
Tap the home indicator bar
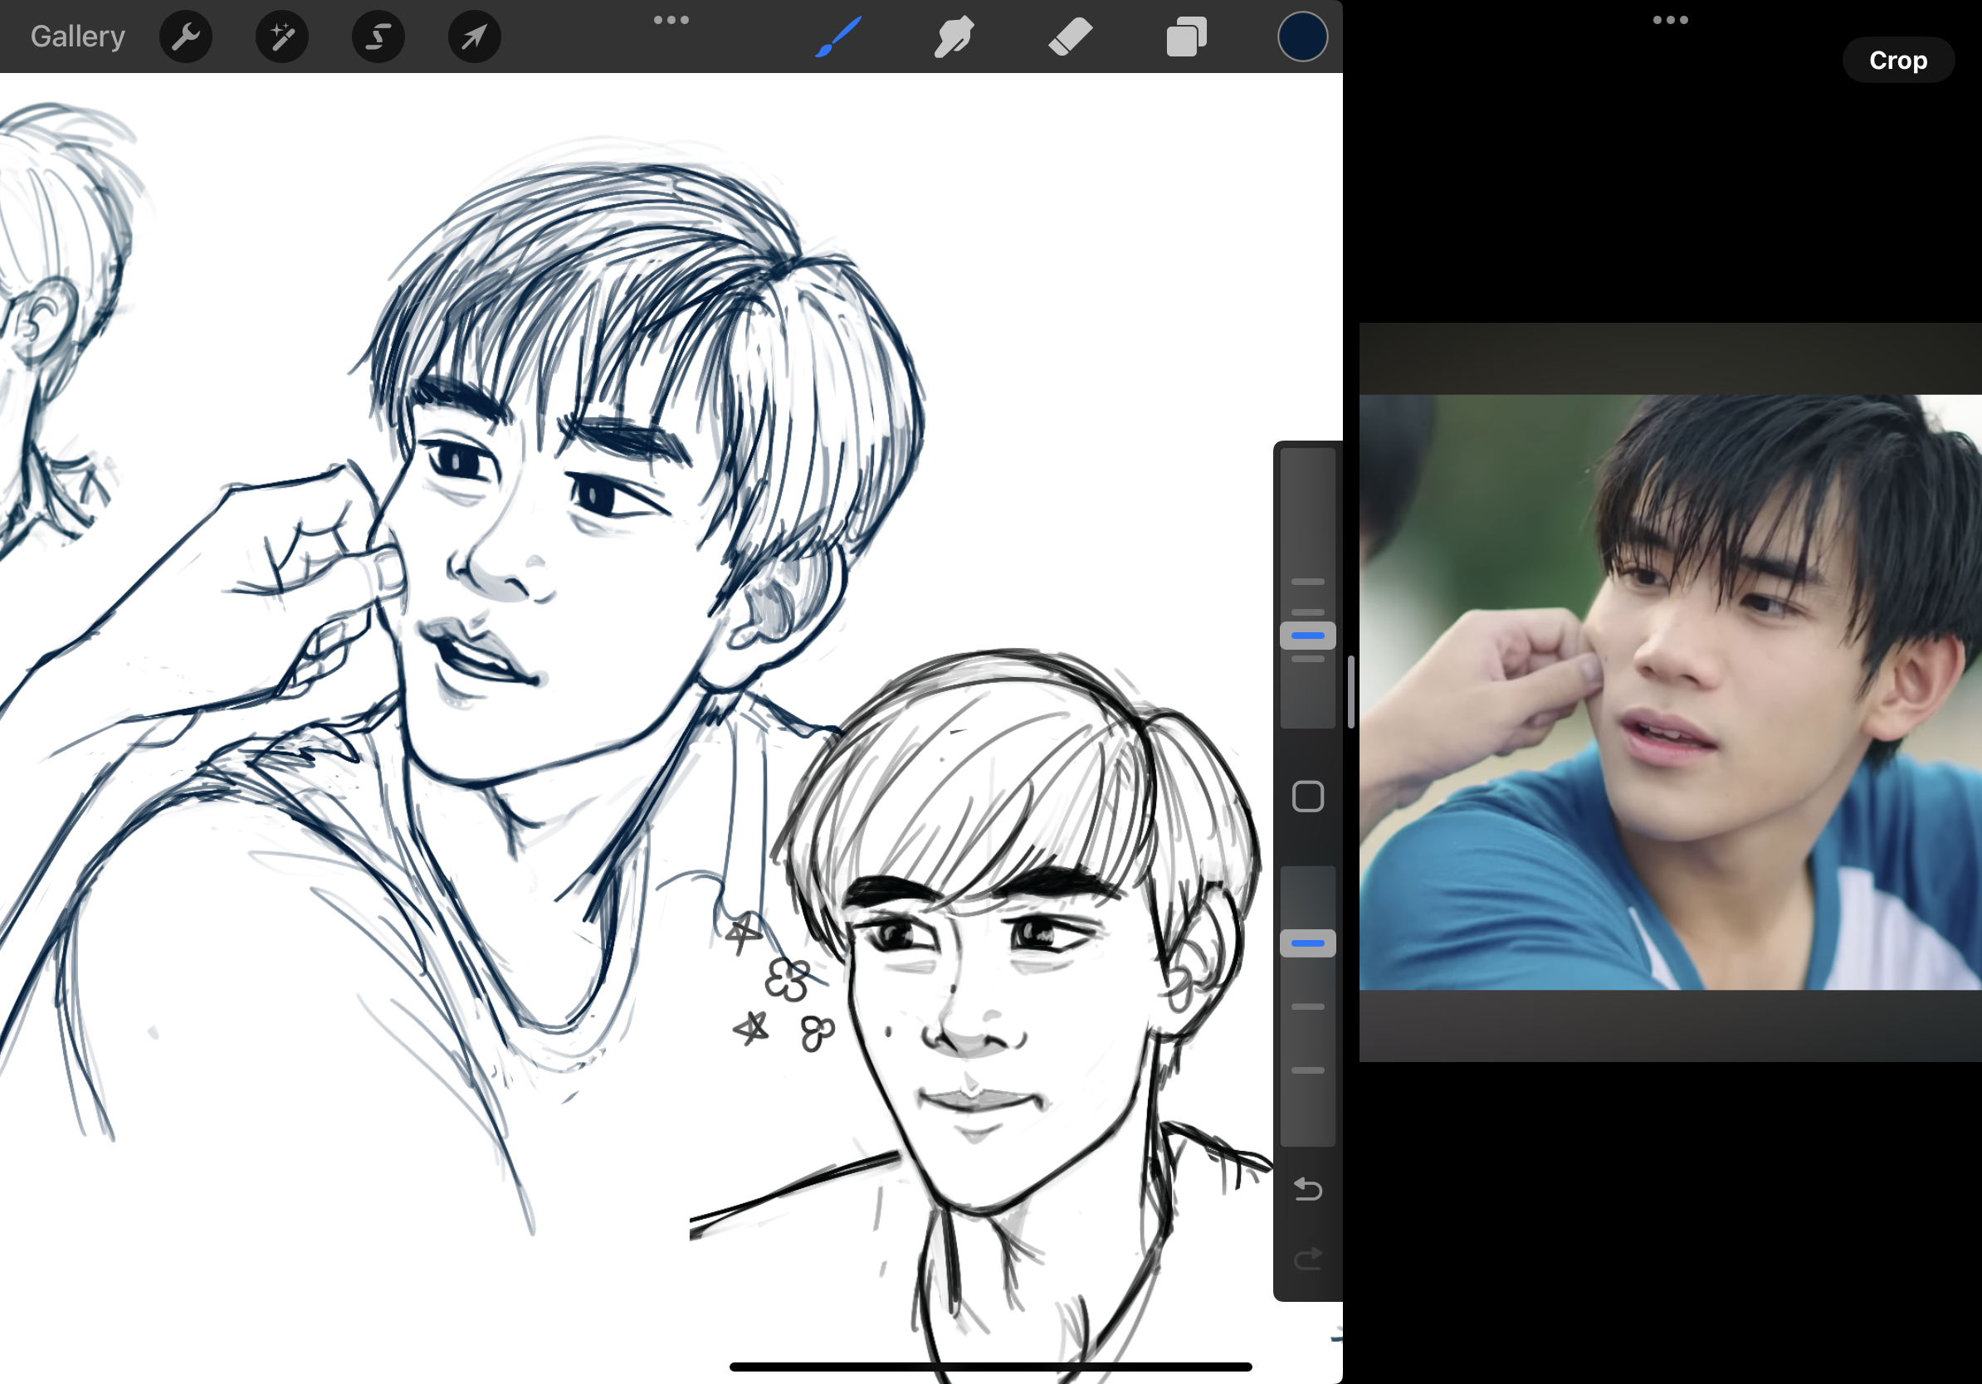click(x=990, y=1367)
